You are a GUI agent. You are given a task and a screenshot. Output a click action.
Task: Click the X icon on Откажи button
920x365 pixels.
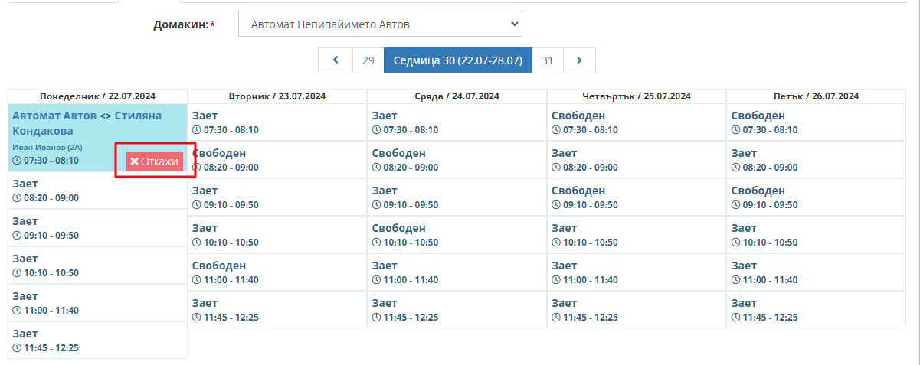pos(134,161)
